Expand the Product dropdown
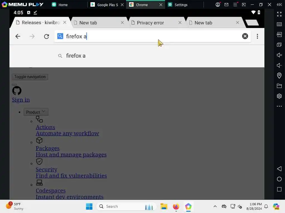This screenshot has height=213, width=285. [x=36, y=112]
